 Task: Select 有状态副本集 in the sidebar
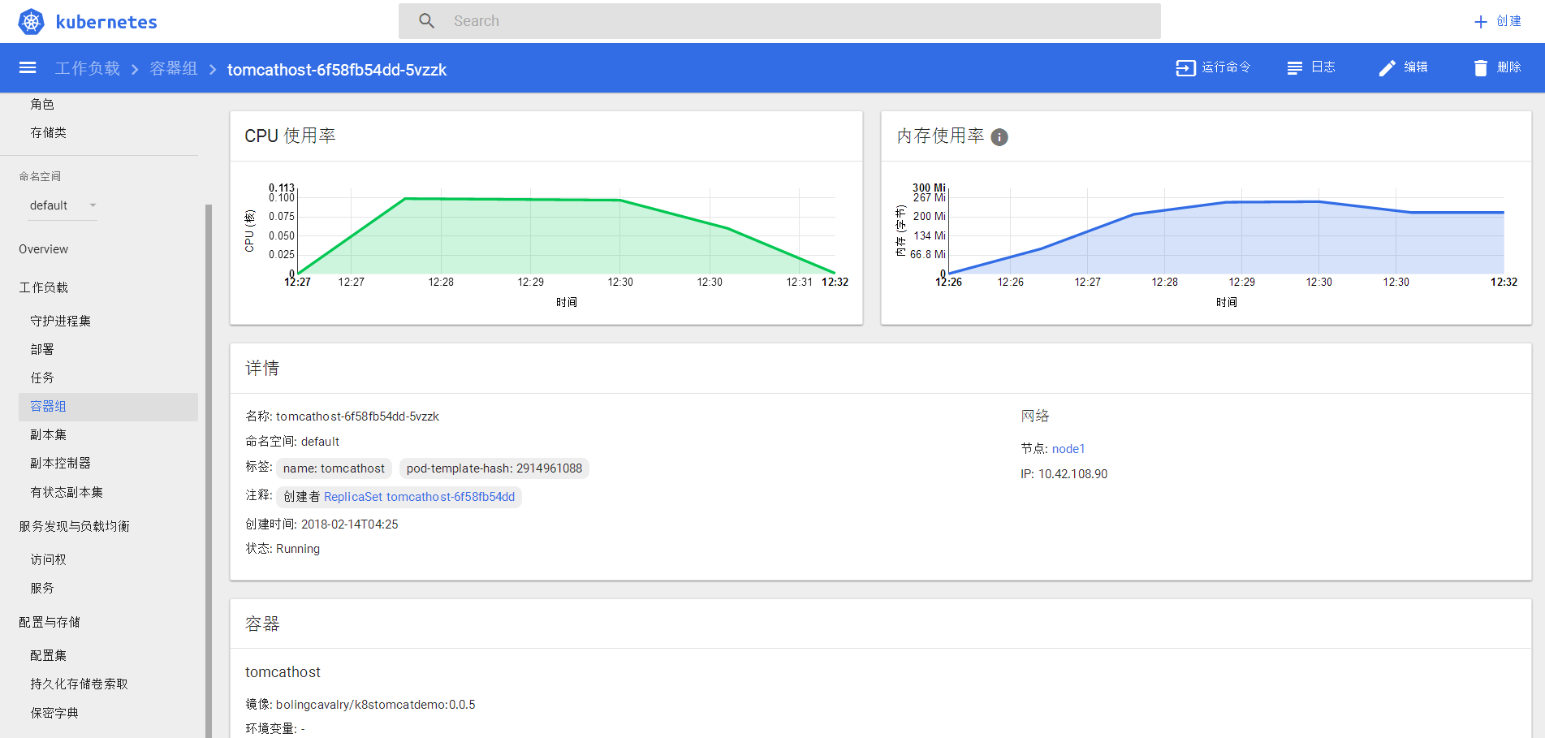tap(67, 493)
